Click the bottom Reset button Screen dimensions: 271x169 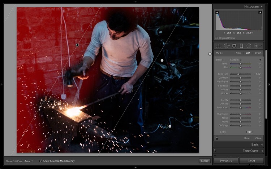click(x=251, y=161)
